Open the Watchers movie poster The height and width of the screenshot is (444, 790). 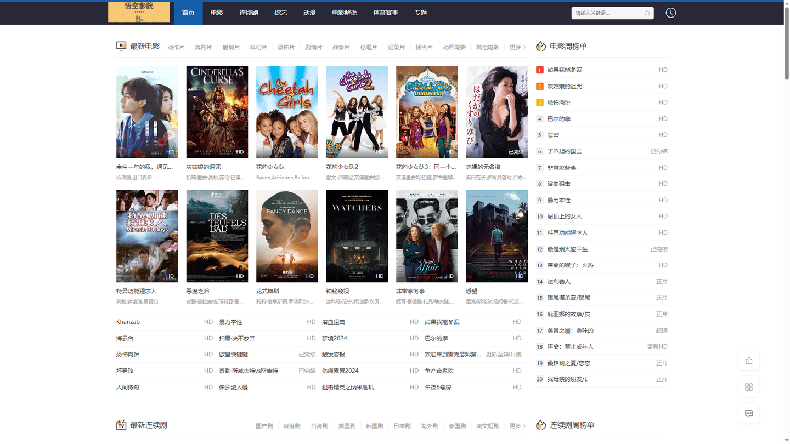click(357, 236)
